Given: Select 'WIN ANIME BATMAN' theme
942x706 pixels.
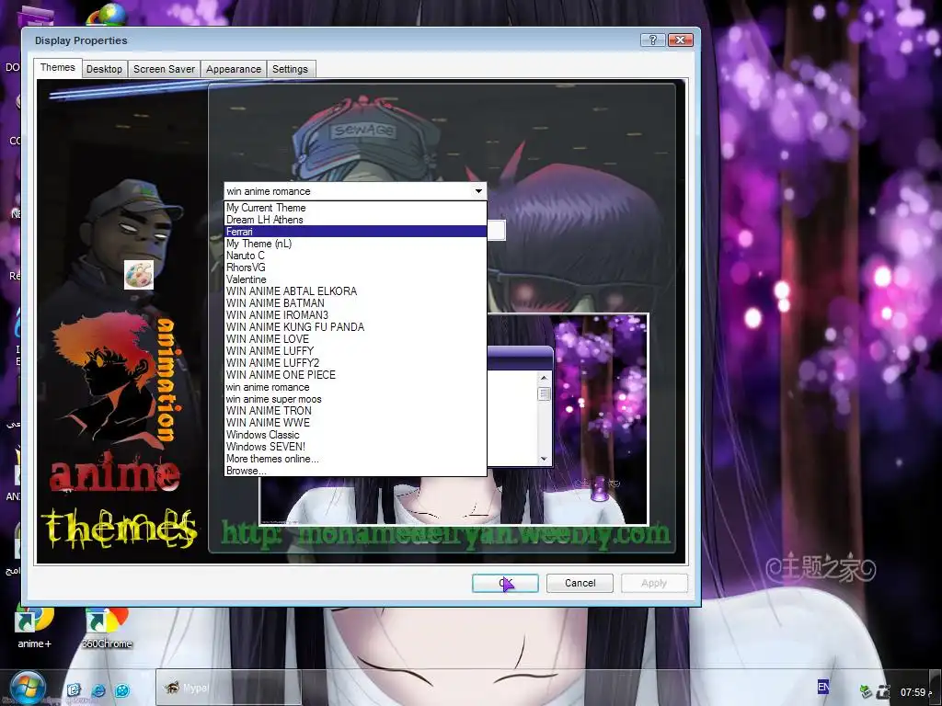Looking at the screenshot, I should tap(355, 303).
